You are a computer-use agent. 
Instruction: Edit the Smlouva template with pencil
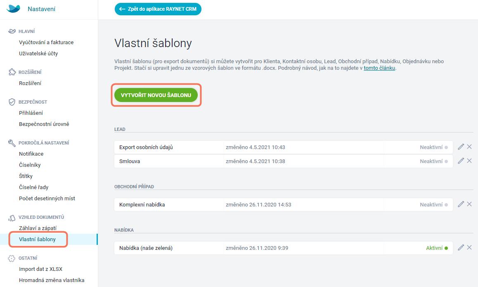click(x=461, y=161)
